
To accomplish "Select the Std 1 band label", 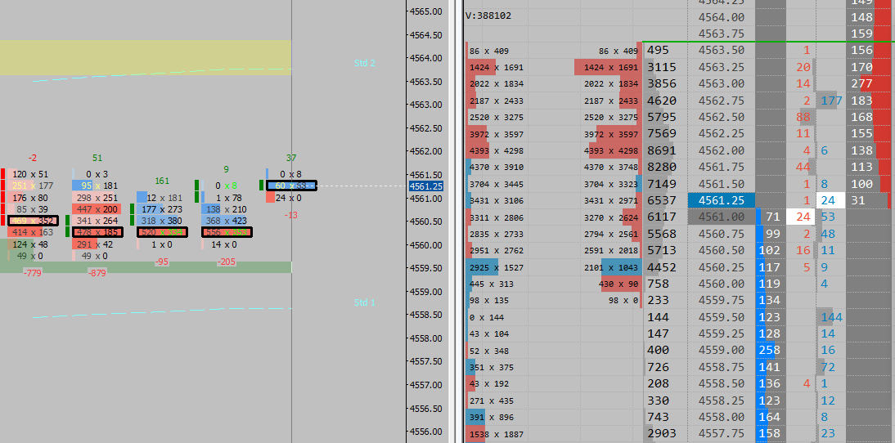I will point(365,302).
